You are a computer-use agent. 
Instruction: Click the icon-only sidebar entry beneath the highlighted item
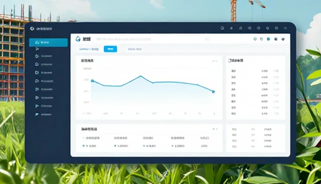37,49
